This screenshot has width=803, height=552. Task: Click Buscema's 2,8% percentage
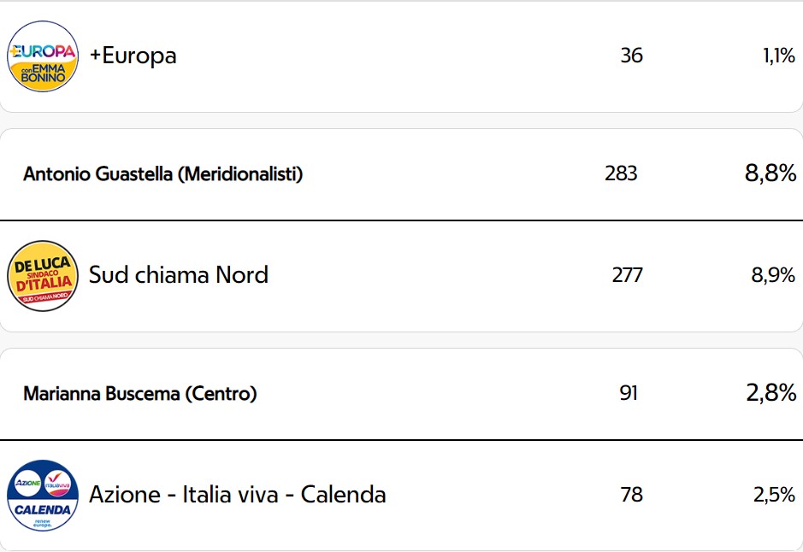click(x=771, y=392)
